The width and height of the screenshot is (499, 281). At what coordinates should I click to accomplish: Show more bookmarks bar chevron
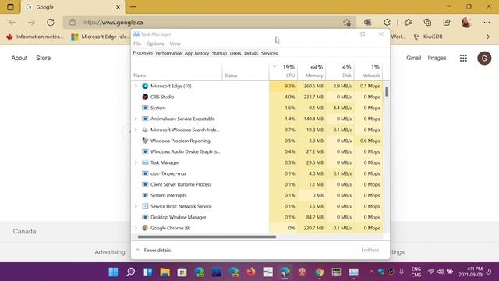point(488,37)
